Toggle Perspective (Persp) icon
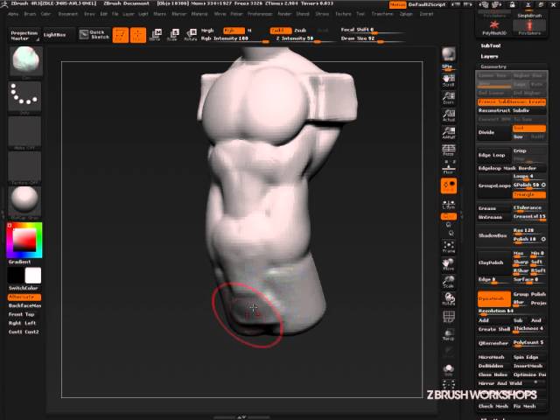The width and height of the screenshot is (560, 420). [449, 150]
